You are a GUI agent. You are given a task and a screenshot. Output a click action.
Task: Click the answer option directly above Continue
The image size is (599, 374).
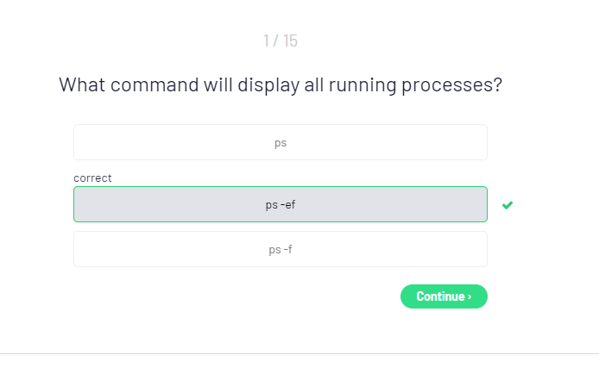281,249
